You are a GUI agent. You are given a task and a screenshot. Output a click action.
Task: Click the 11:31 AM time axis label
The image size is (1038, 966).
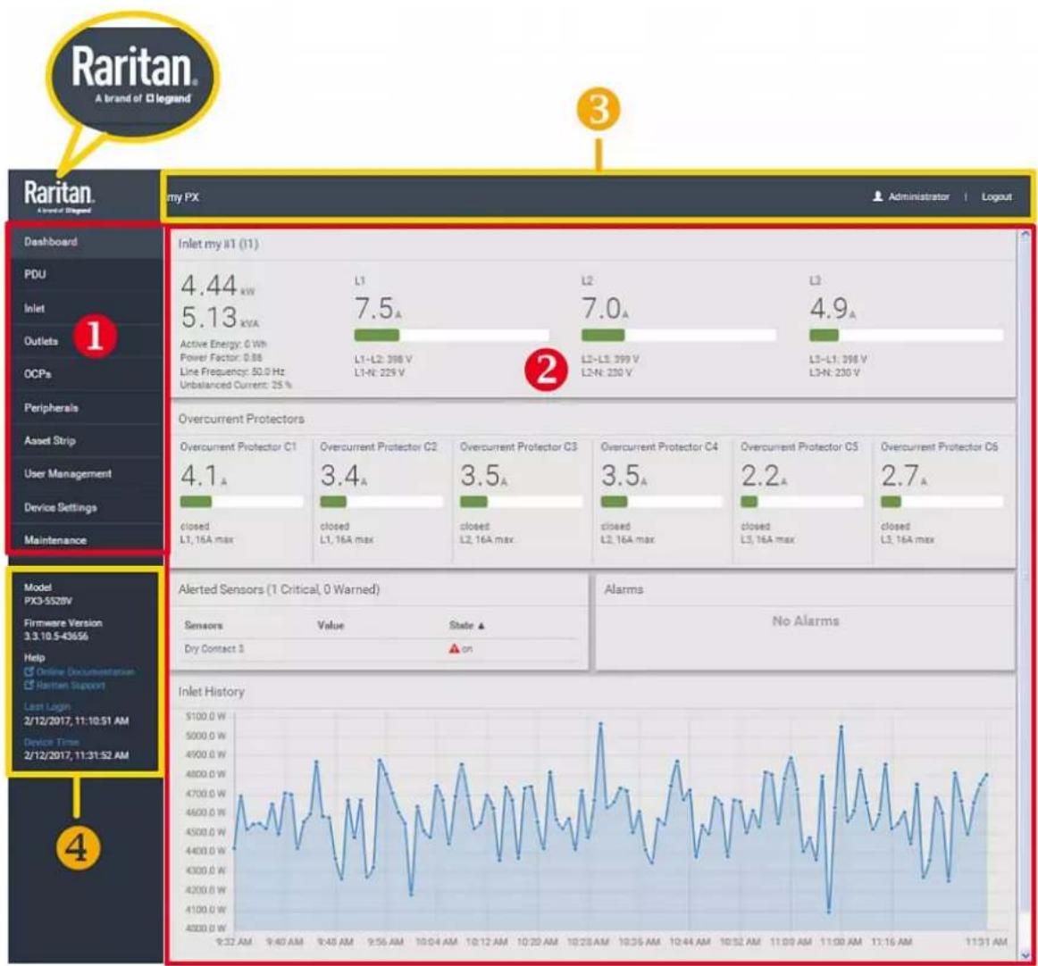click(x=986, y=942)
